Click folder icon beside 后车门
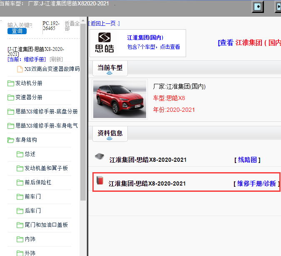The height and width of the screenshot is (256, 281). 20,211
